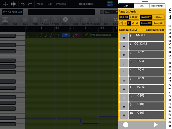Image resolution: width=172 pixels, height=129 pixels.
Task: Switch keyboard to KBD Off
Action: click(x=124, y=17)
